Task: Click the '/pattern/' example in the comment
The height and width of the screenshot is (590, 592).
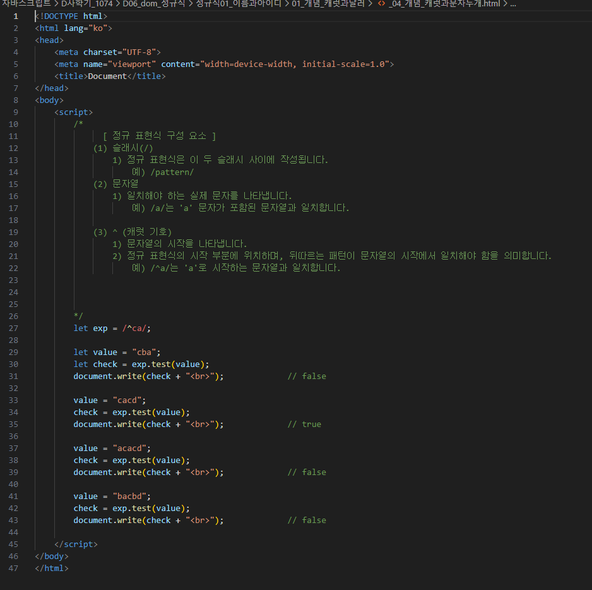Action: [x=172, y=172]
